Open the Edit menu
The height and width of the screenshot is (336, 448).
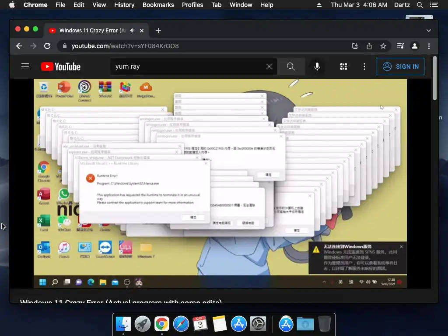click(79, 5)
